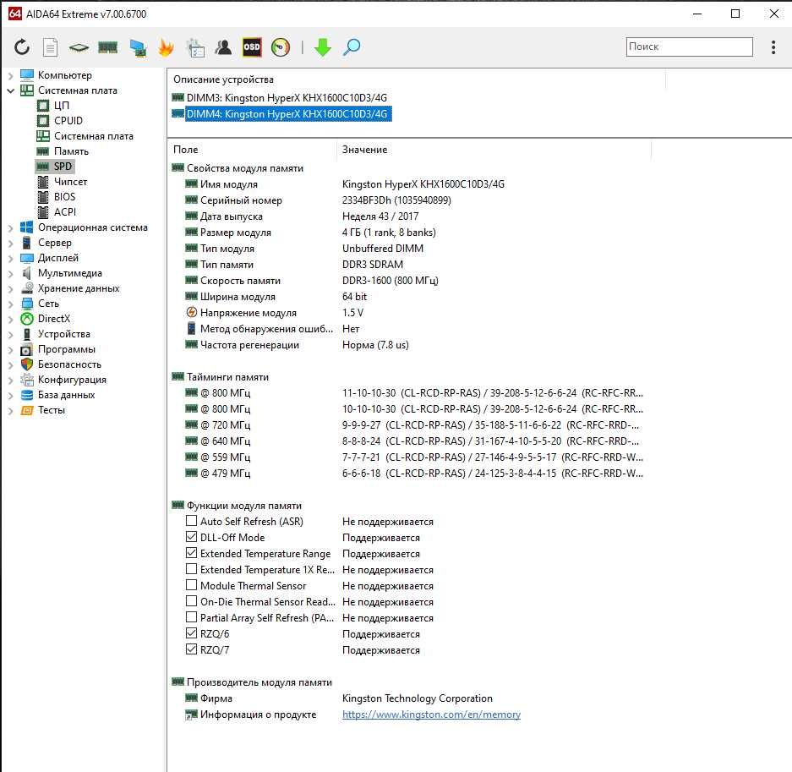Click the Описание устройства column header
Screen dimensions: 792x772
(223, 79)
